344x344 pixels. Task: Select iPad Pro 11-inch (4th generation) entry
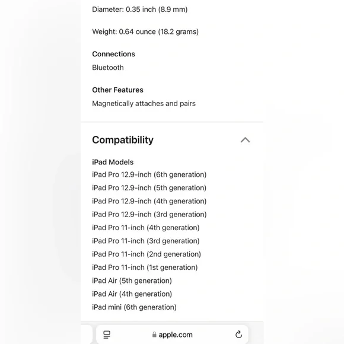coord(146,228)
